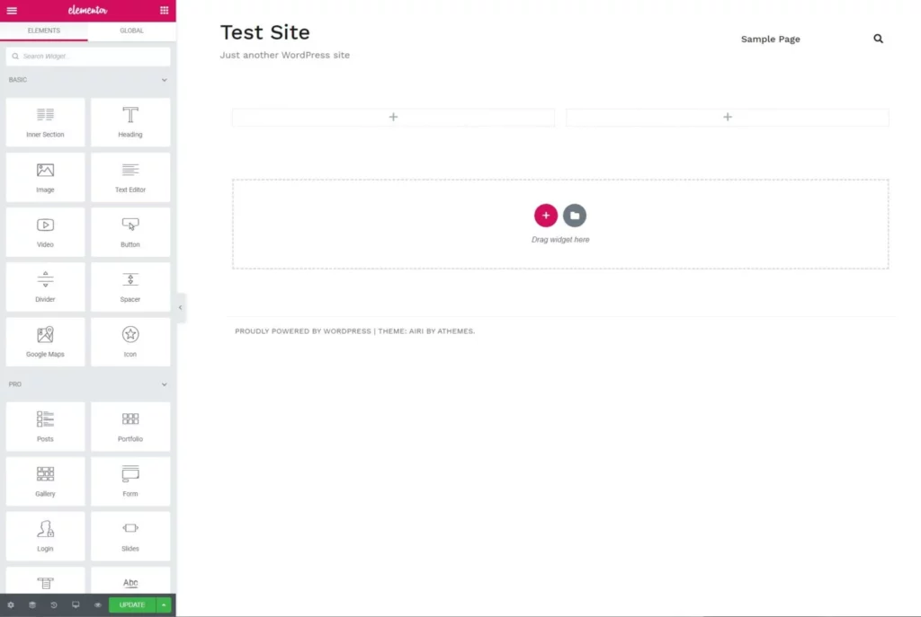
Task: Collapse the Elementor side panel
Action: pos(181,307)
